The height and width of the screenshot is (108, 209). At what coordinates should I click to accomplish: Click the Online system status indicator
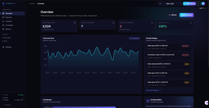point(21,95)
